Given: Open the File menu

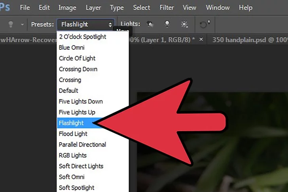Looking at the screenshot, I should [25, 8].
